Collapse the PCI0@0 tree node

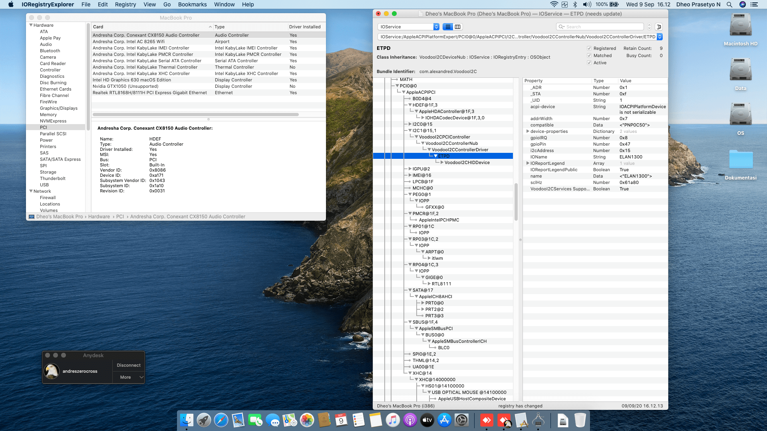[397, 86]
